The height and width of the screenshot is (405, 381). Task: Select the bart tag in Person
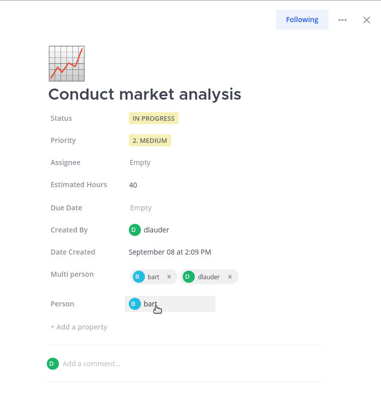[x=150, y=304]
